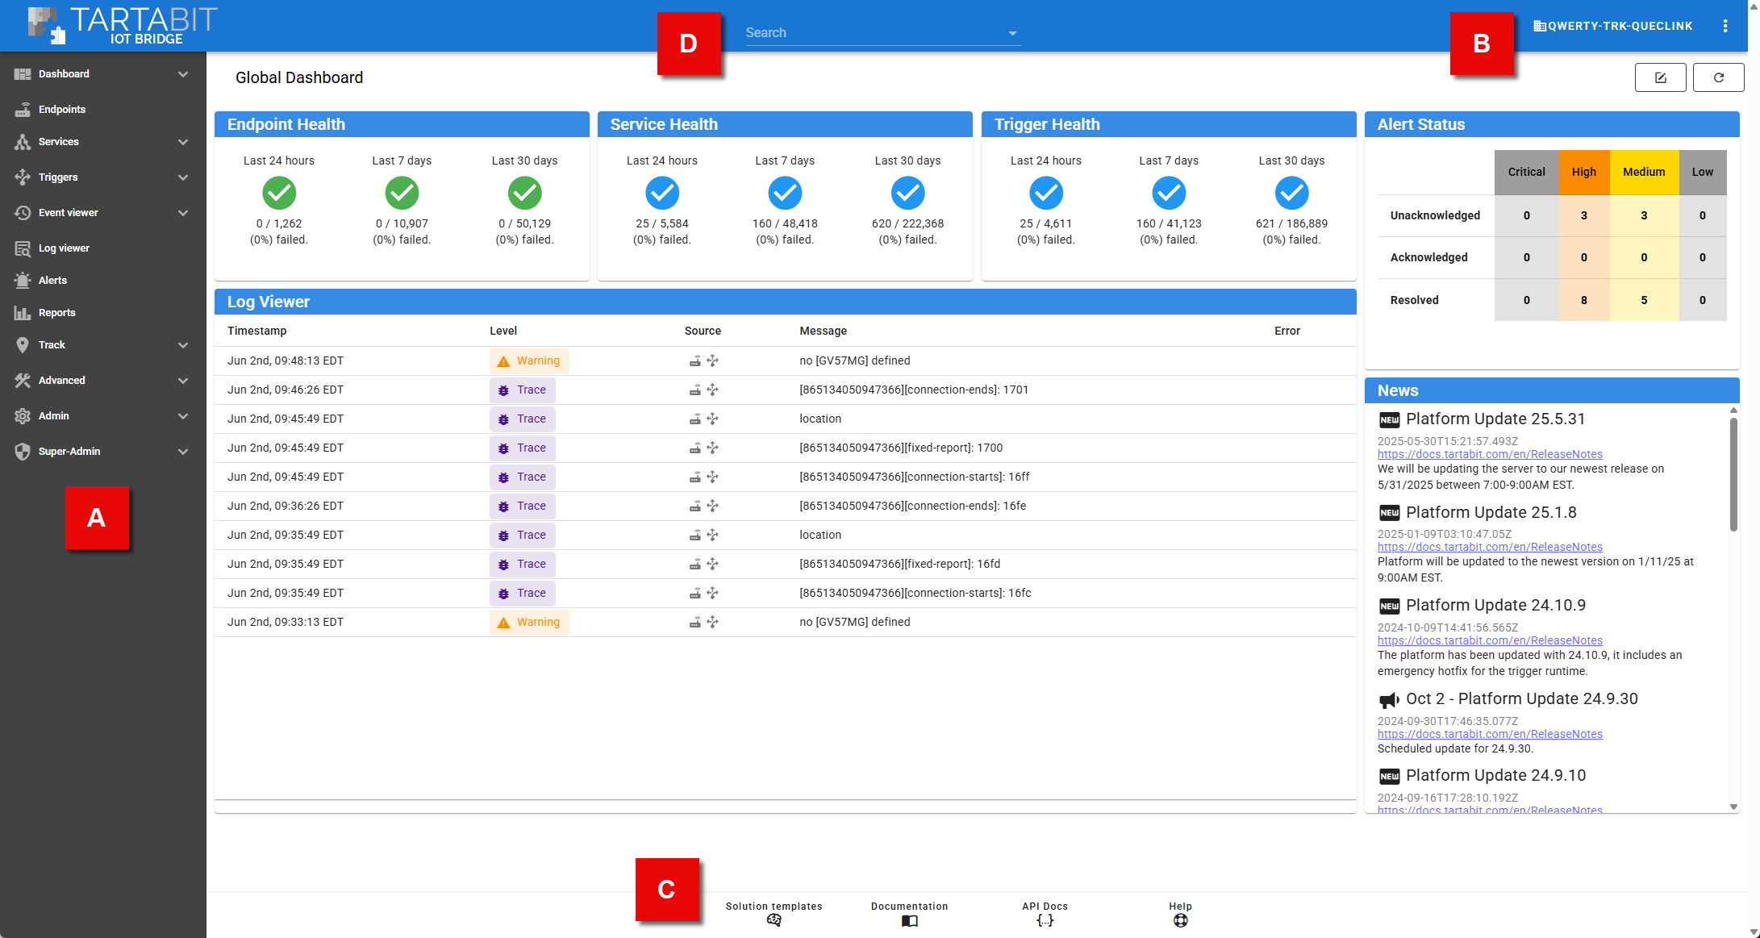The image size is (1760, 938).
Task: Click the Log viewer sidebar icon
Action: point(23,248)
